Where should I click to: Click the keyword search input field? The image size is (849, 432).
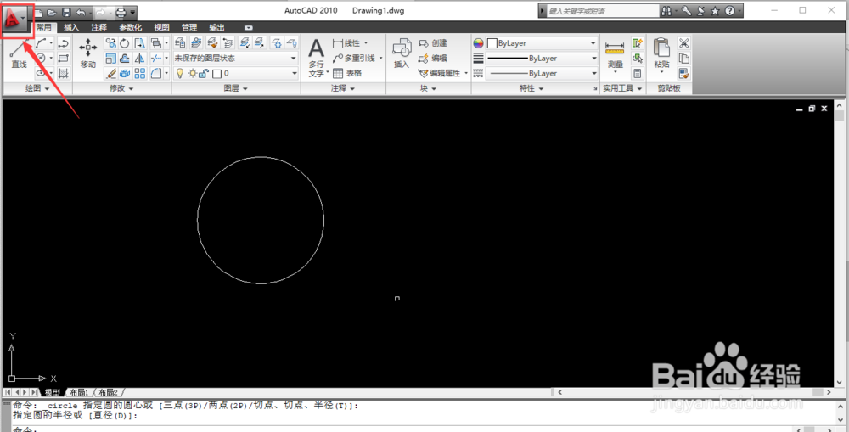602,11
